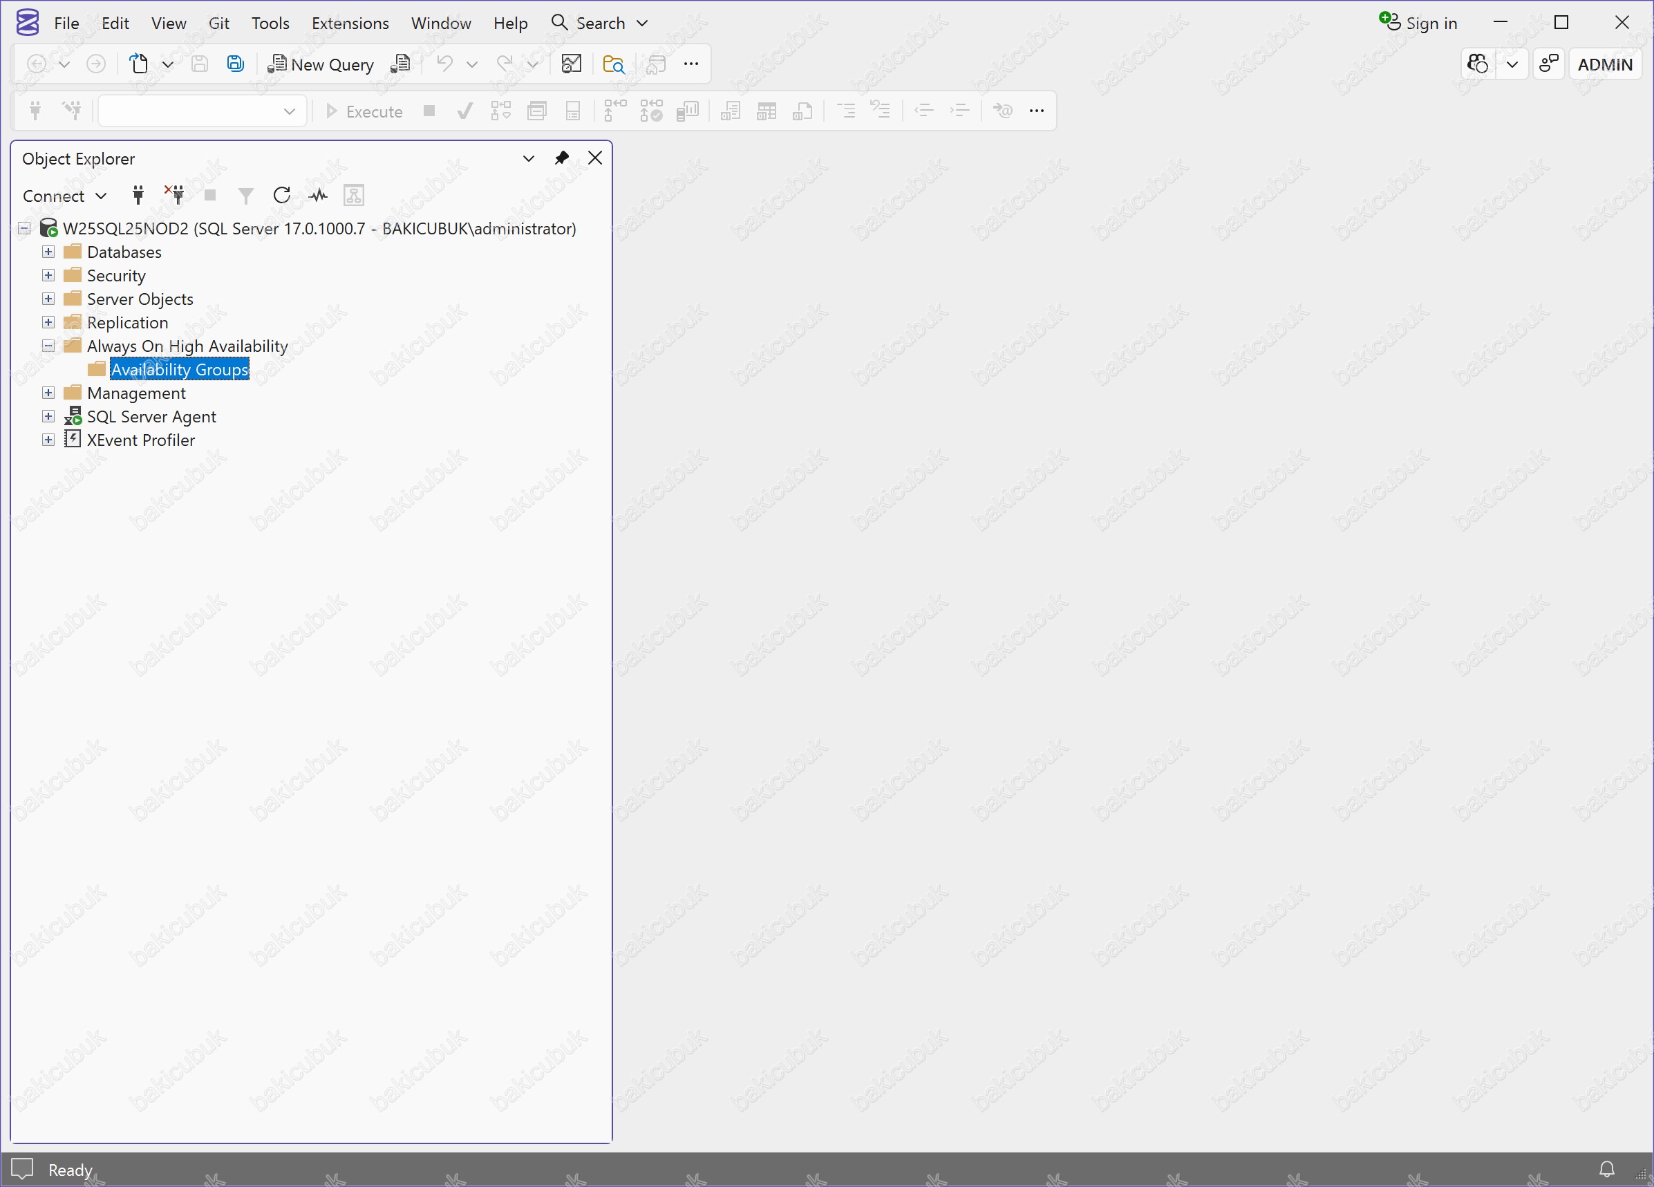The image size is (1654, 1187).
Task: Click Connect Object Explorer plug icon
Action: click(138, 196)
